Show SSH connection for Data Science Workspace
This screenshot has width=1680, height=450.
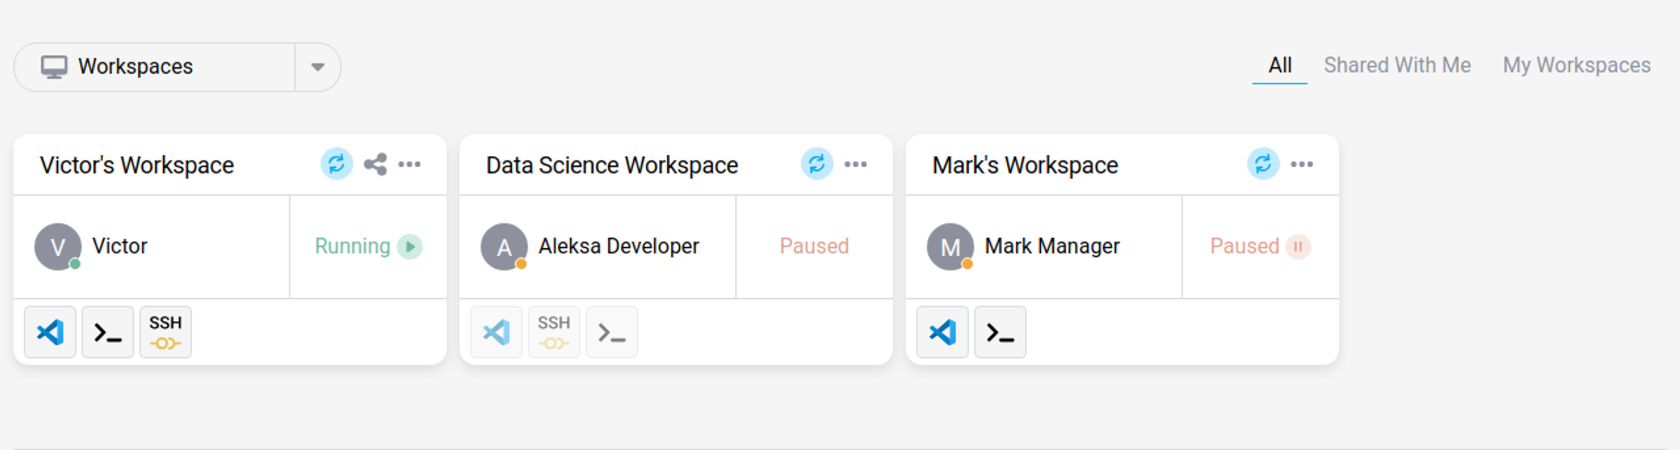tap(553, 332)
